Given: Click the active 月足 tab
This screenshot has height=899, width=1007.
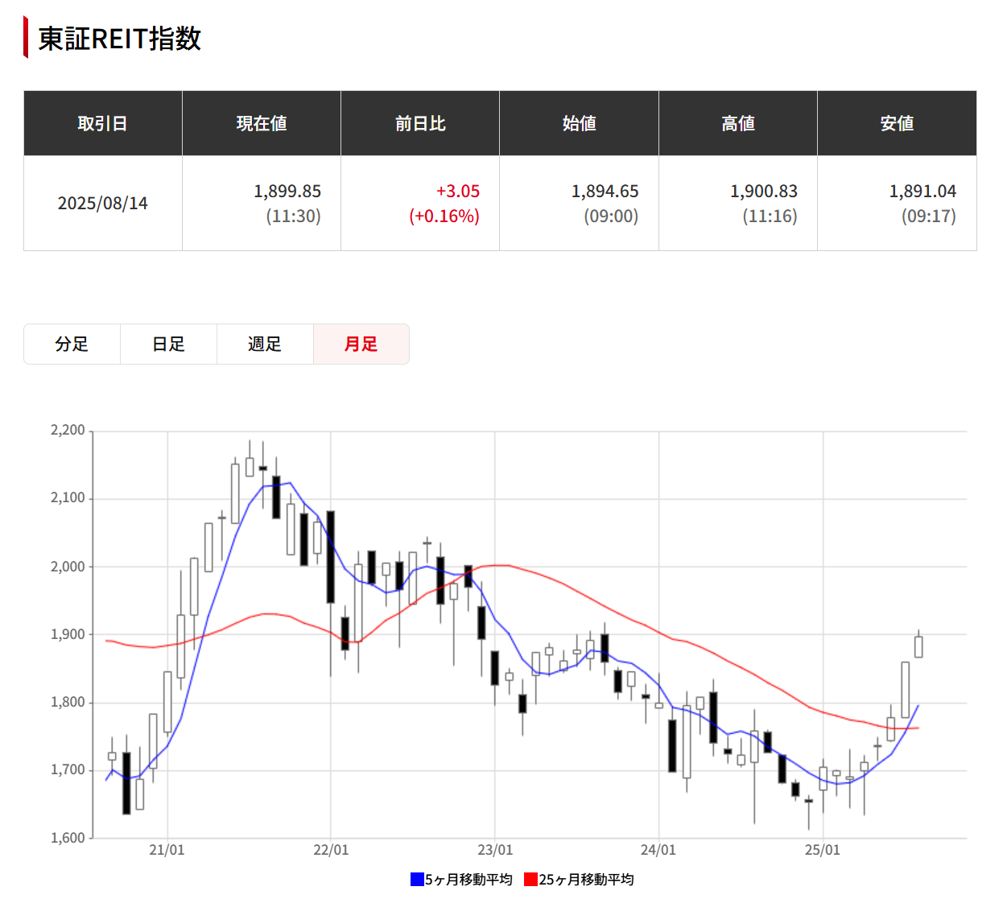Looking at the screenshot, I should tap(361, 344).
